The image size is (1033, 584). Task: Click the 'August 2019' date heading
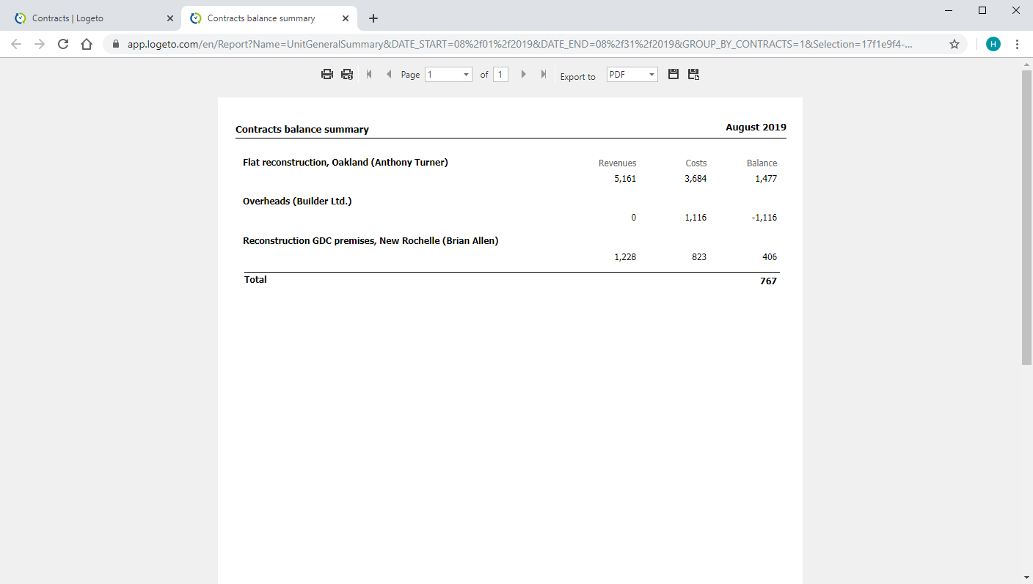[756, 127]
